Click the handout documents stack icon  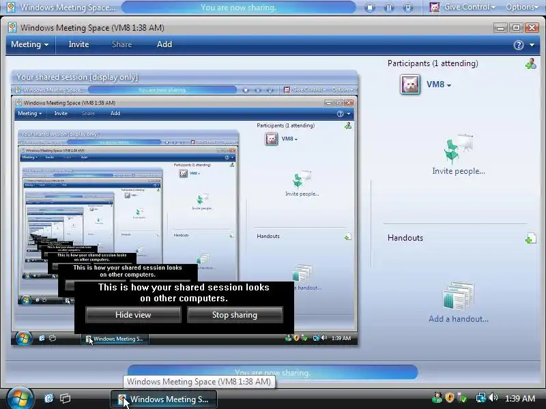(x=459, y=296)
